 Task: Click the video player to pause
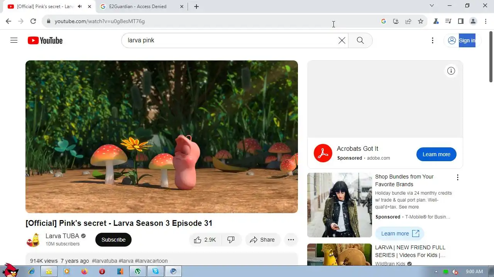coord(162,137)
